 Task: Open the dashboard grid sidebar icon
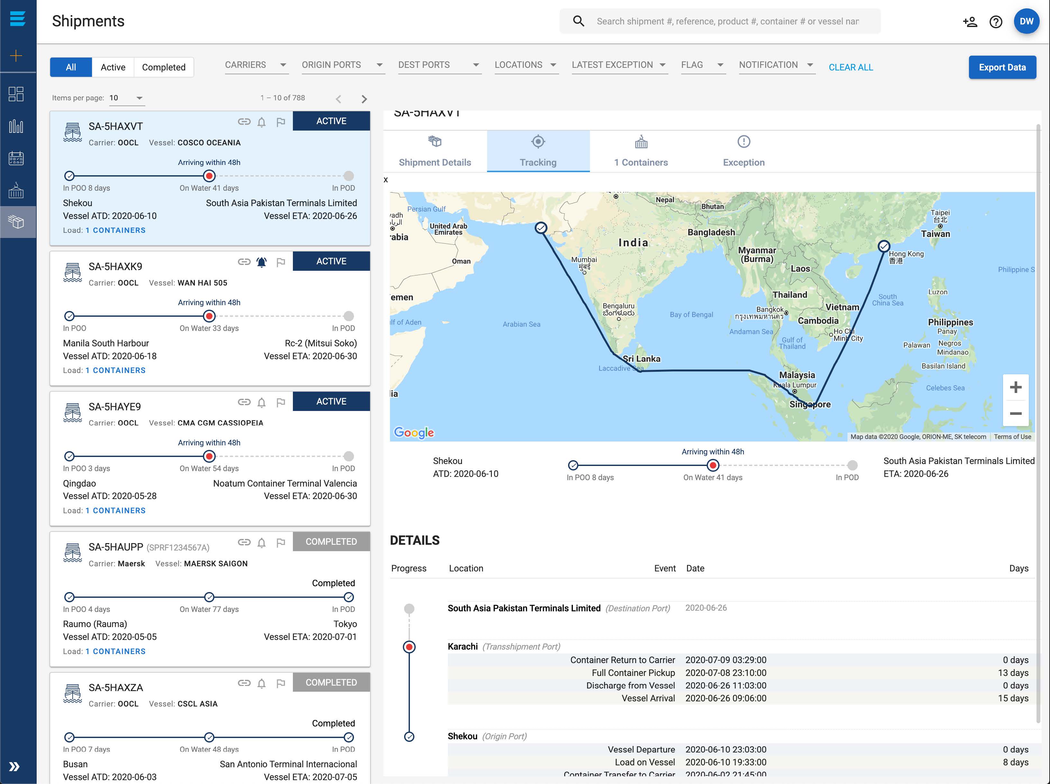(16, 94)
